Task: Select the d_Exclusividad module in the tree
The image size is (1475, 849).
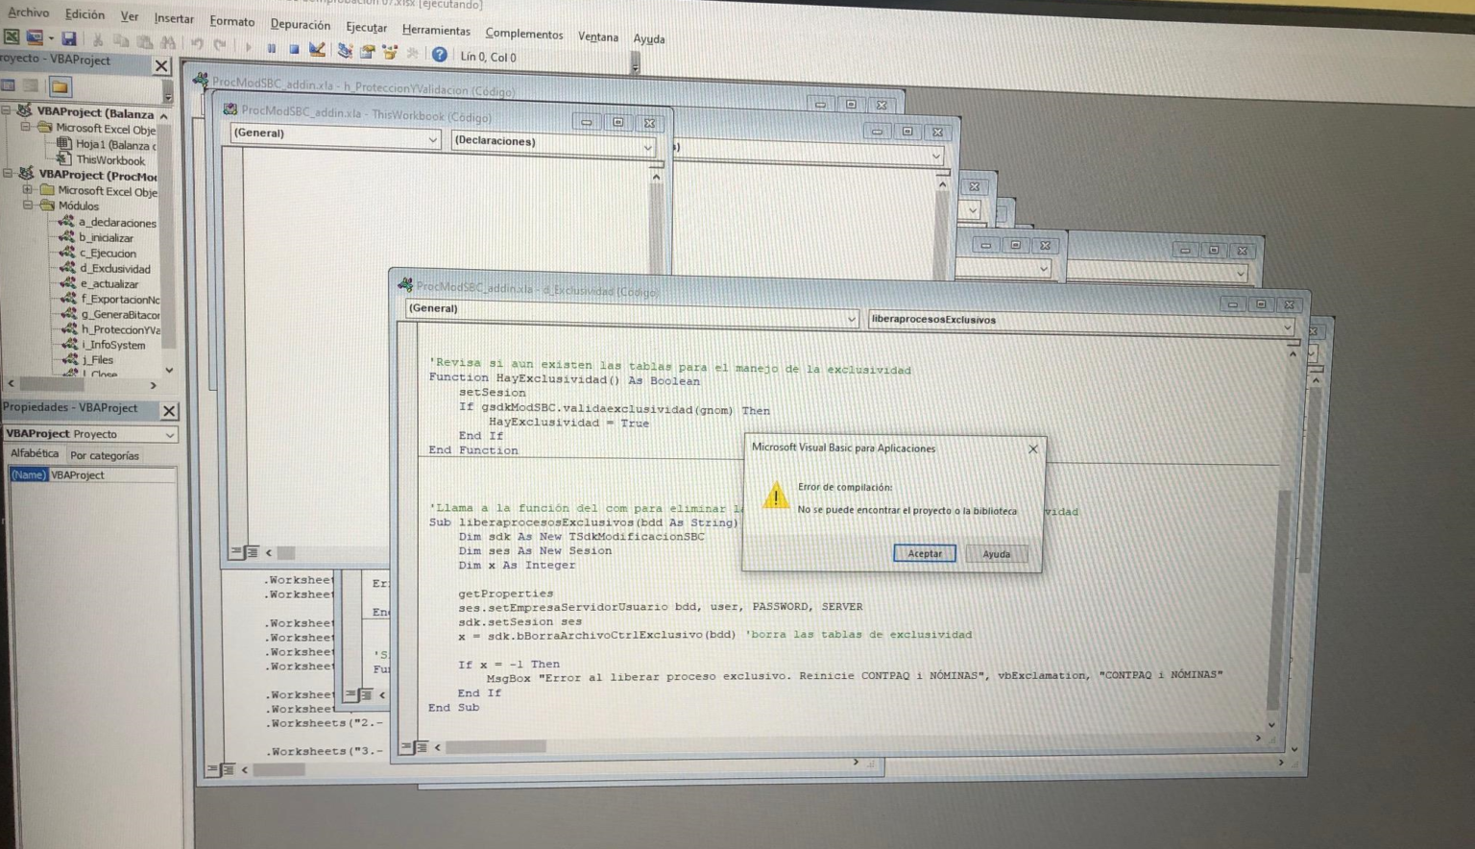Action: pos(114,268)
